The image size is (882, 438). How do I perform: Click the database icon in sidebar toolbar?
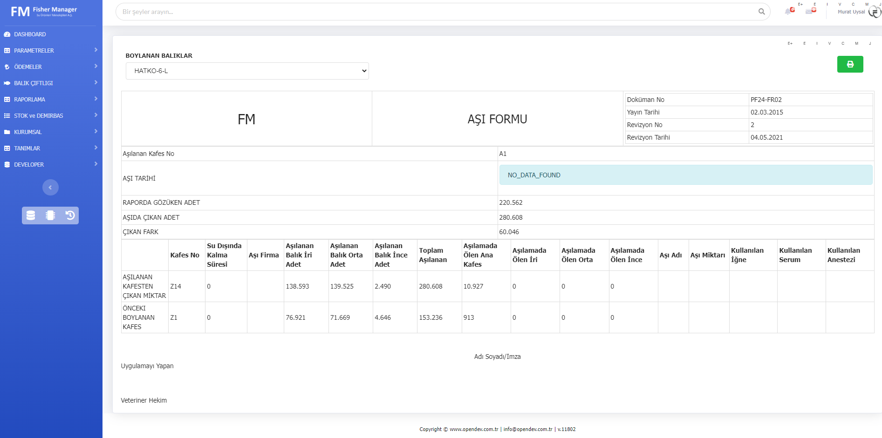tap(31, 216)
